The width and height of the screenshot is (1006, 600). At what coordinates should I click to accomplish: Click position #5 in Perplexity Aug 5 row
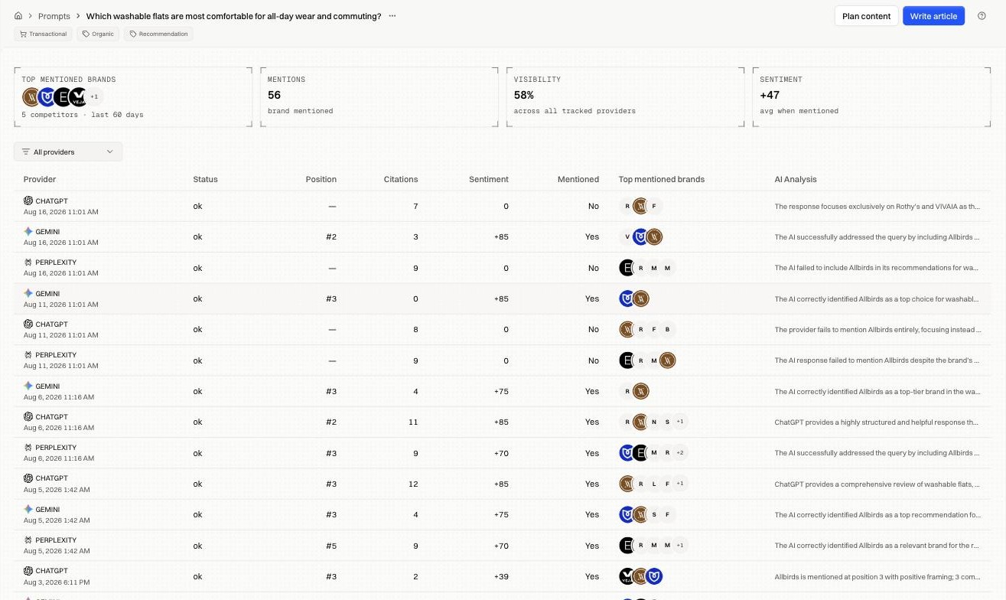(x=330, y=546)
